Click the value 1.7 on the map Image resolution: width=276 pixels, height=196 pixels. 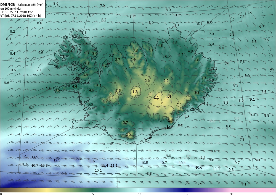(170, 121)
